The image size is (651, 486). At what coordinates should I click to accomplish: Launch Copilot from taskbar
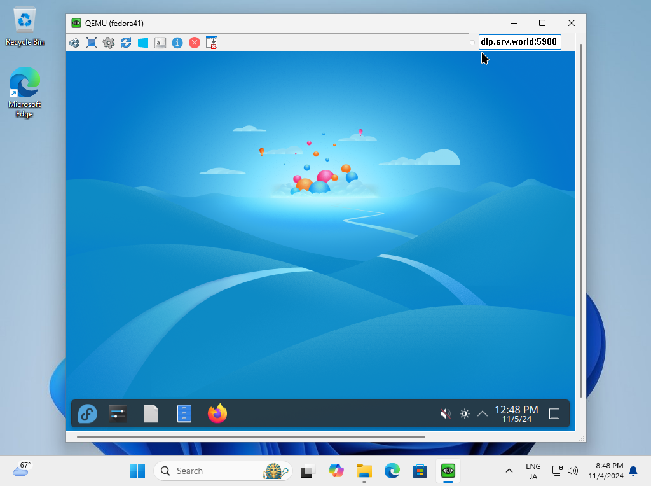336,471
